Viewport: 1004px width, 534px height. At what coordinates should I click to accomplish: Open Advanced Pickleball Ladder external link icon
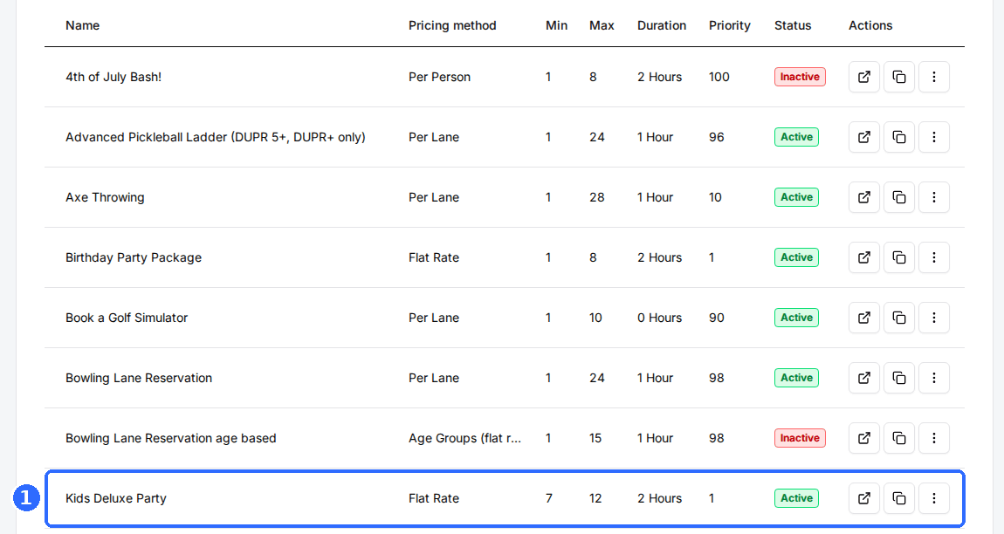863,137
